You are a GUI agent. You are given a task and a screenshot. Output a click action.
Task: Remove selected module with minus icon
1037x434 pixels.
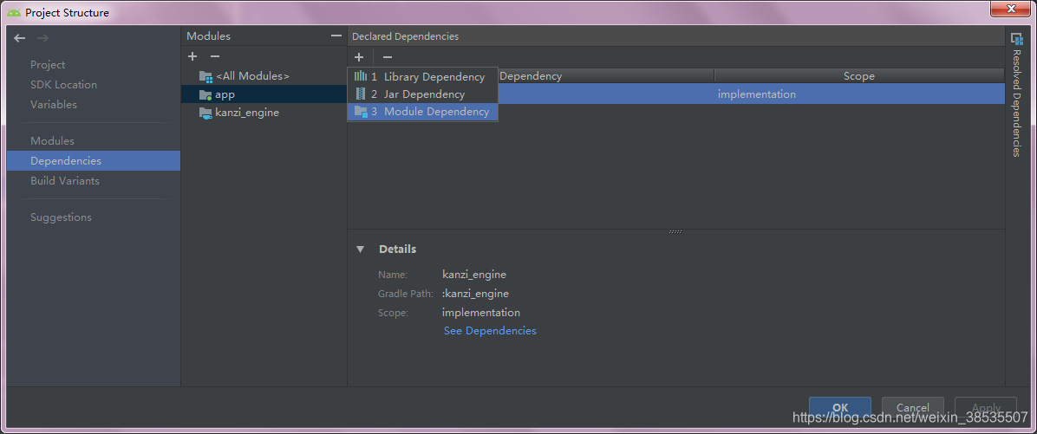click(214, 57)
